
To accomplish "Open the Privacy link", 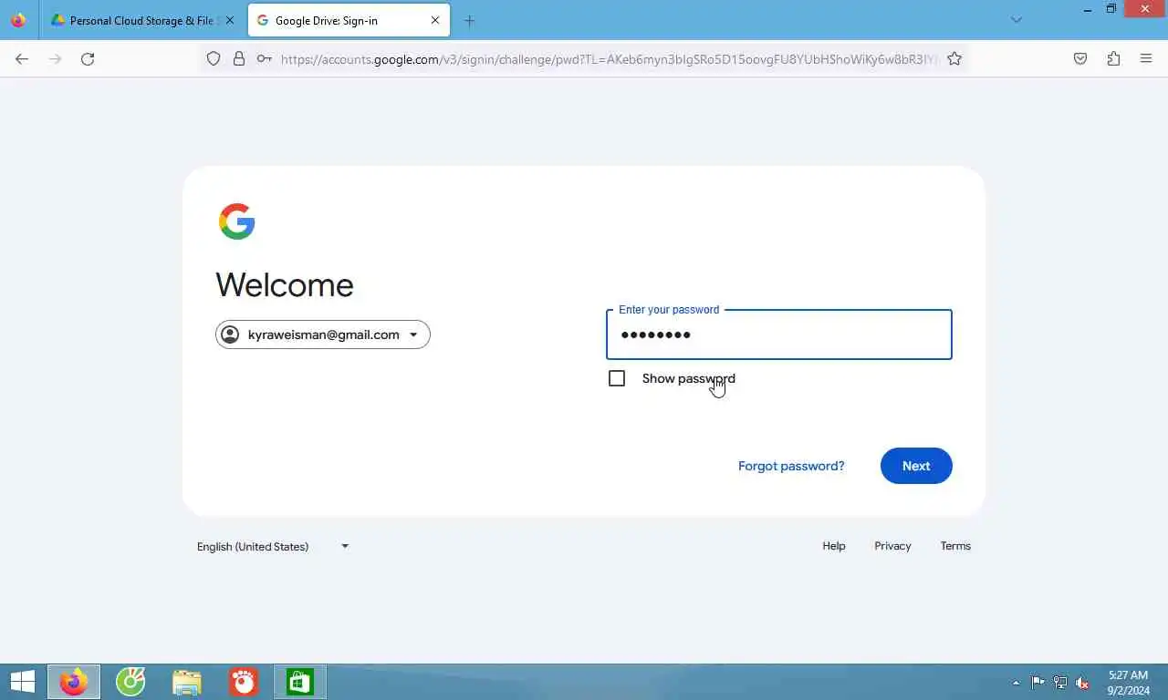I will [x=892, y=546].
